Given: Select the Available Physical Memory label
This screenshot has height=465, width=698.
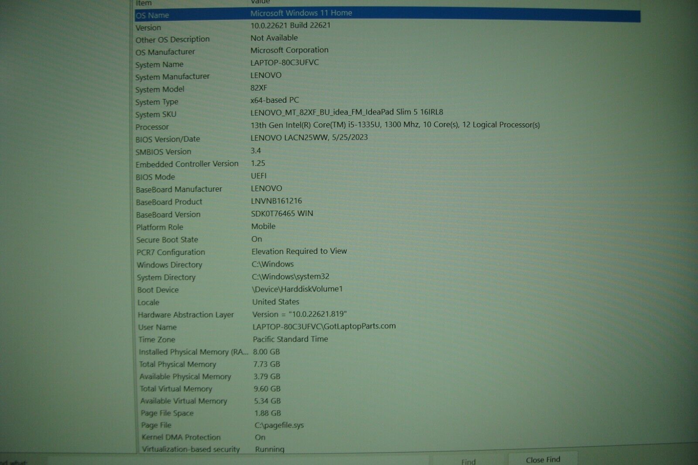Looking at the screenshot, I should pyautogui.click(x=185, y=377).
